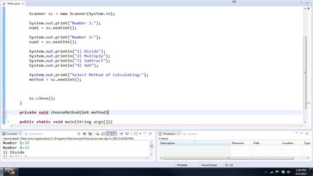
Task: Collapse the chooseMethod method fold toggle
Action: pos(8,112)
